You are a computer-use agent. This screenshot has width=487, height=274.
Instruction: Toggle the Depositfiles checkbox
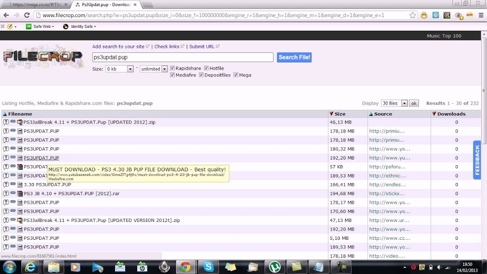point(201,75)
